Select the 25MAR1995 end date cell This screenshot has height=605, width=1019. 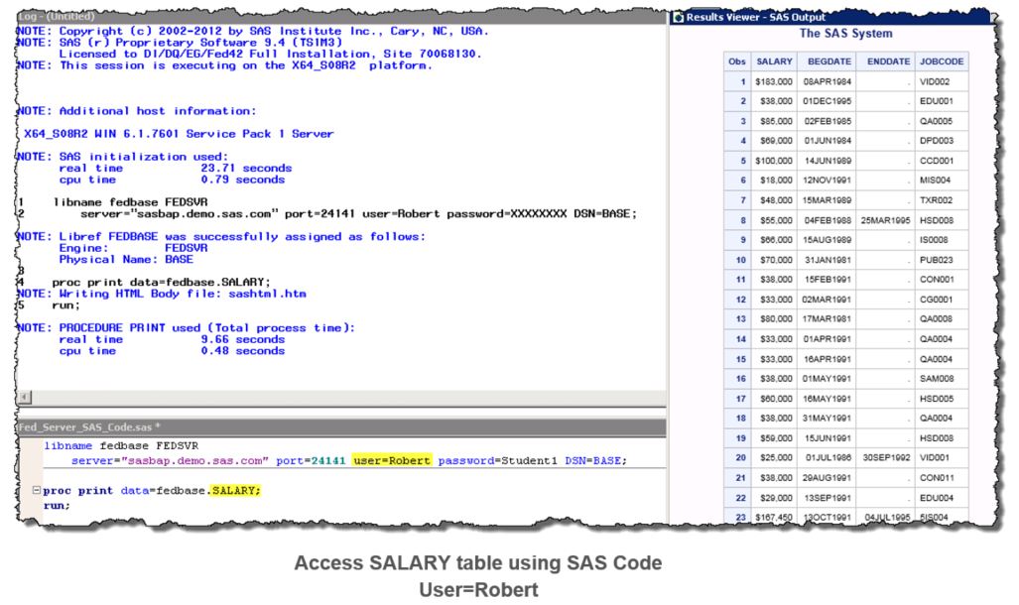click(x=883, y=222)
